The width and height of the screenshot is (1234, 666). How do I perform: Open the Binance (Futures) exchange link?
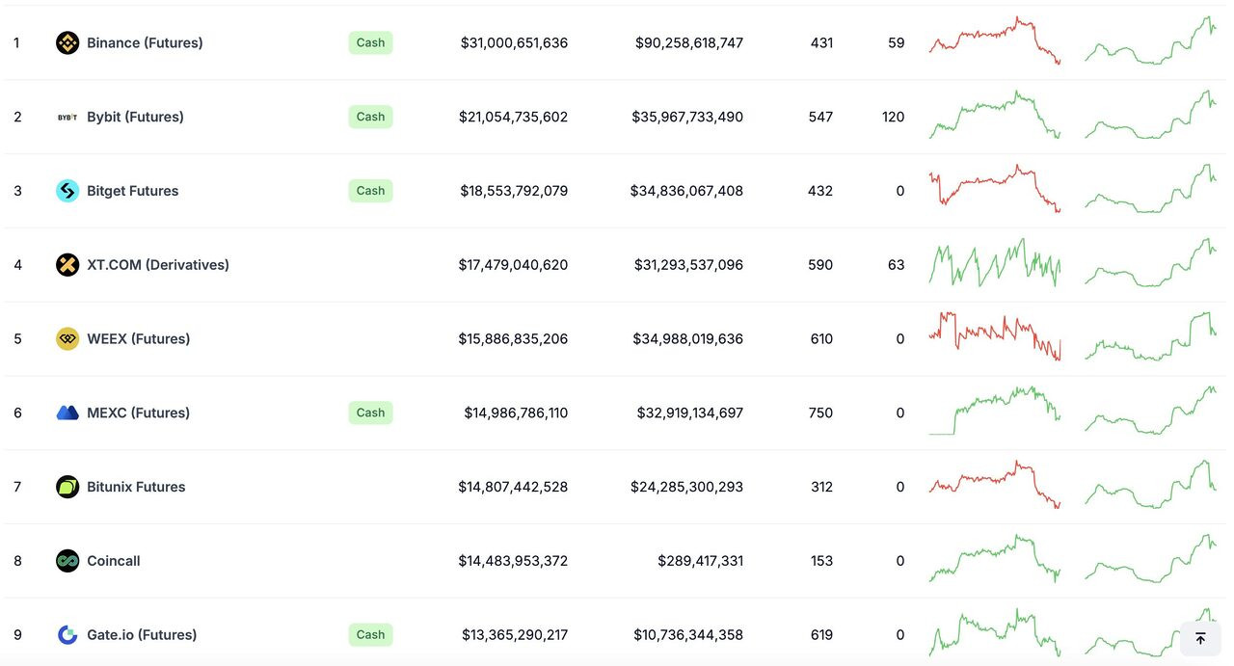145,42
